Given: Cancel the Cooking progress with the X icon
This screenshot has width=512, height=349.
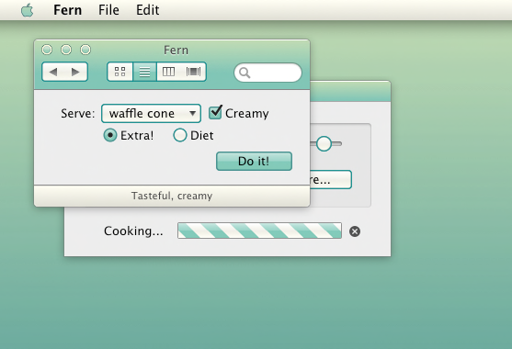Looking at the screenshot, I should coord(355,231).
